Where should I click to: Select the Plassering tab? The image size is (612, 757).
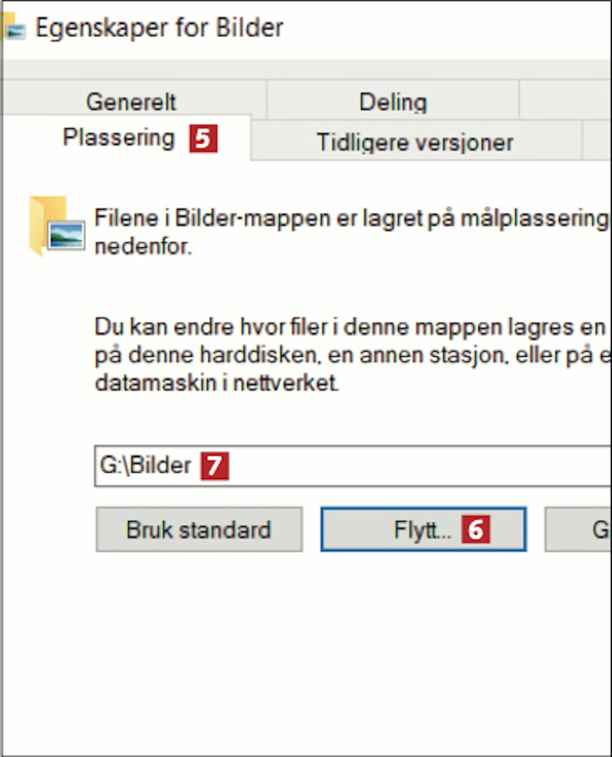[x=118, y=138]
